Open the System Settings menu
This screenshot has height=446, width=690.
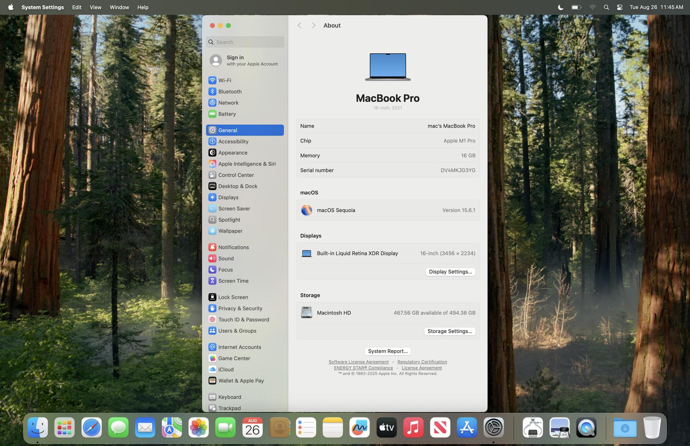[x=43, y=7]
